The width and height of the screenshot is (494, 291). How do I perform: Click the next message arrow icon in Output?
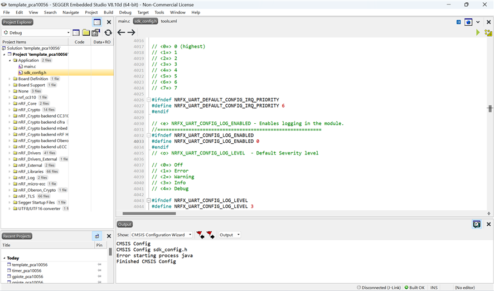pos(210,235)
